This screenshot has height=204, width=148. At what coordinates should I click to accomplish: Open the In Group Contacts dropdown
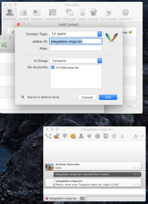click(x=76, y=61)
